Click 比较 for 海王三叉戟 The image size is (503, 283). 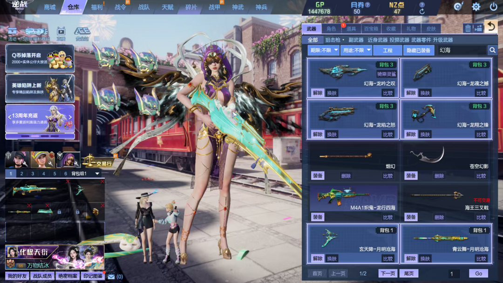click(481, 217)
